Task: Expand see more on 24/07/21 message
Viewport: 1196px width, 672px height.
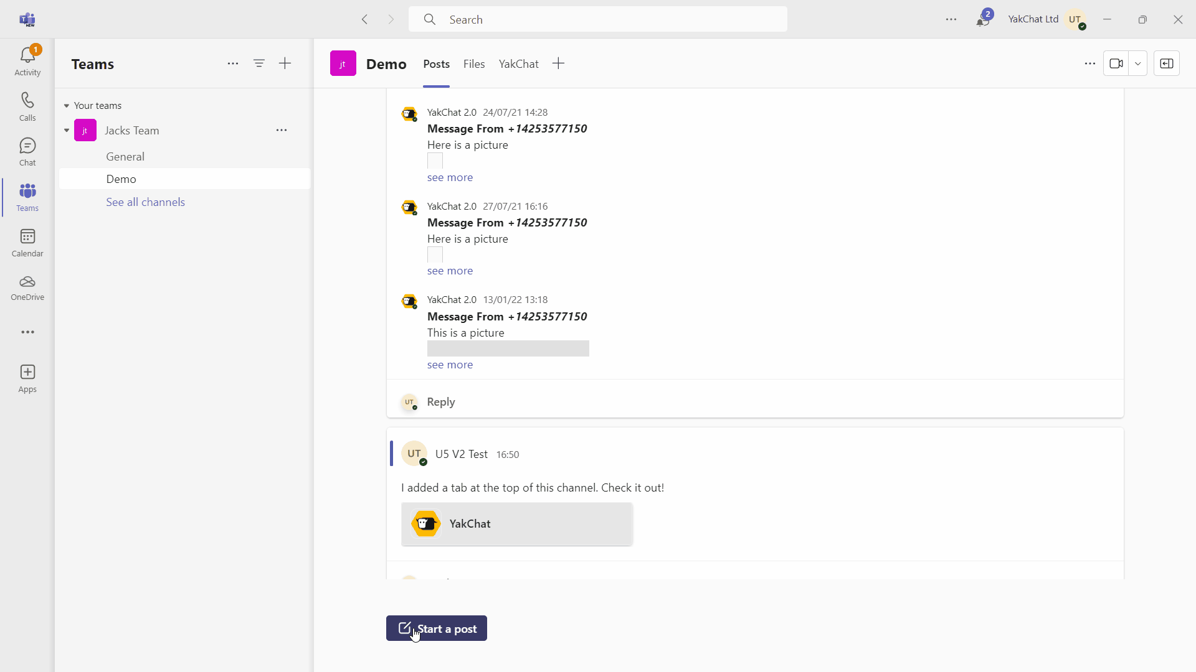Action: (450, 177)
